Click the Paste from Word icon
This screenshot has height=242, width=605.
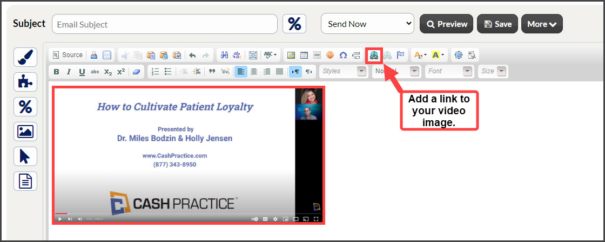coord(177,55)
